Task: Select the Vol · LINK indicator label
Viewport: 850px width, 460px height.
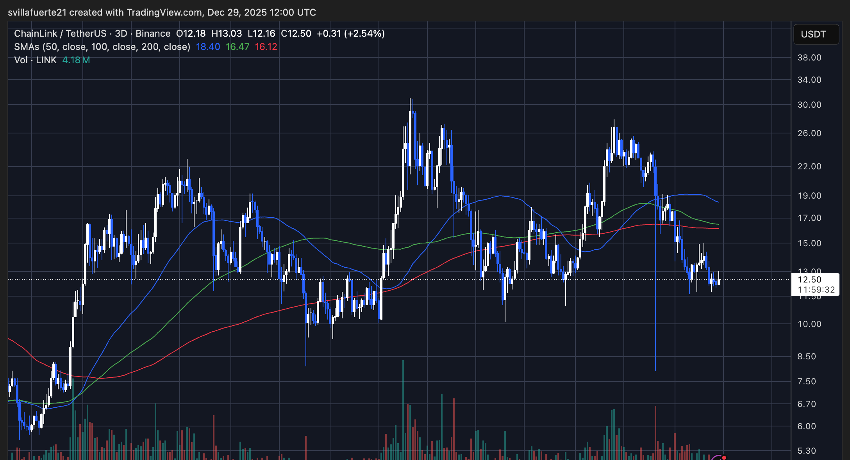Action: coord(35,60)
